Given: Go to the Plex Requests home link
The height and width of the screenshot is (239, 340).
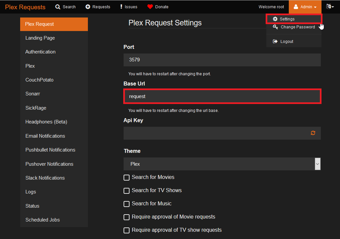Looking at the screenshot, I should click(25, 7).
